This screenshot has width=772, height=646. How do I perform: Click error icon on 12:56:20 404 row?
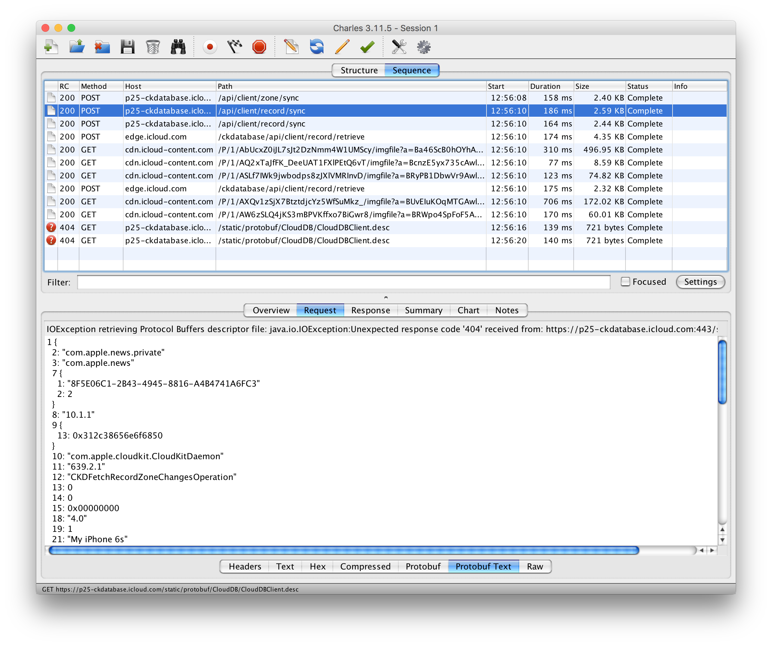(x=51, y=240)
